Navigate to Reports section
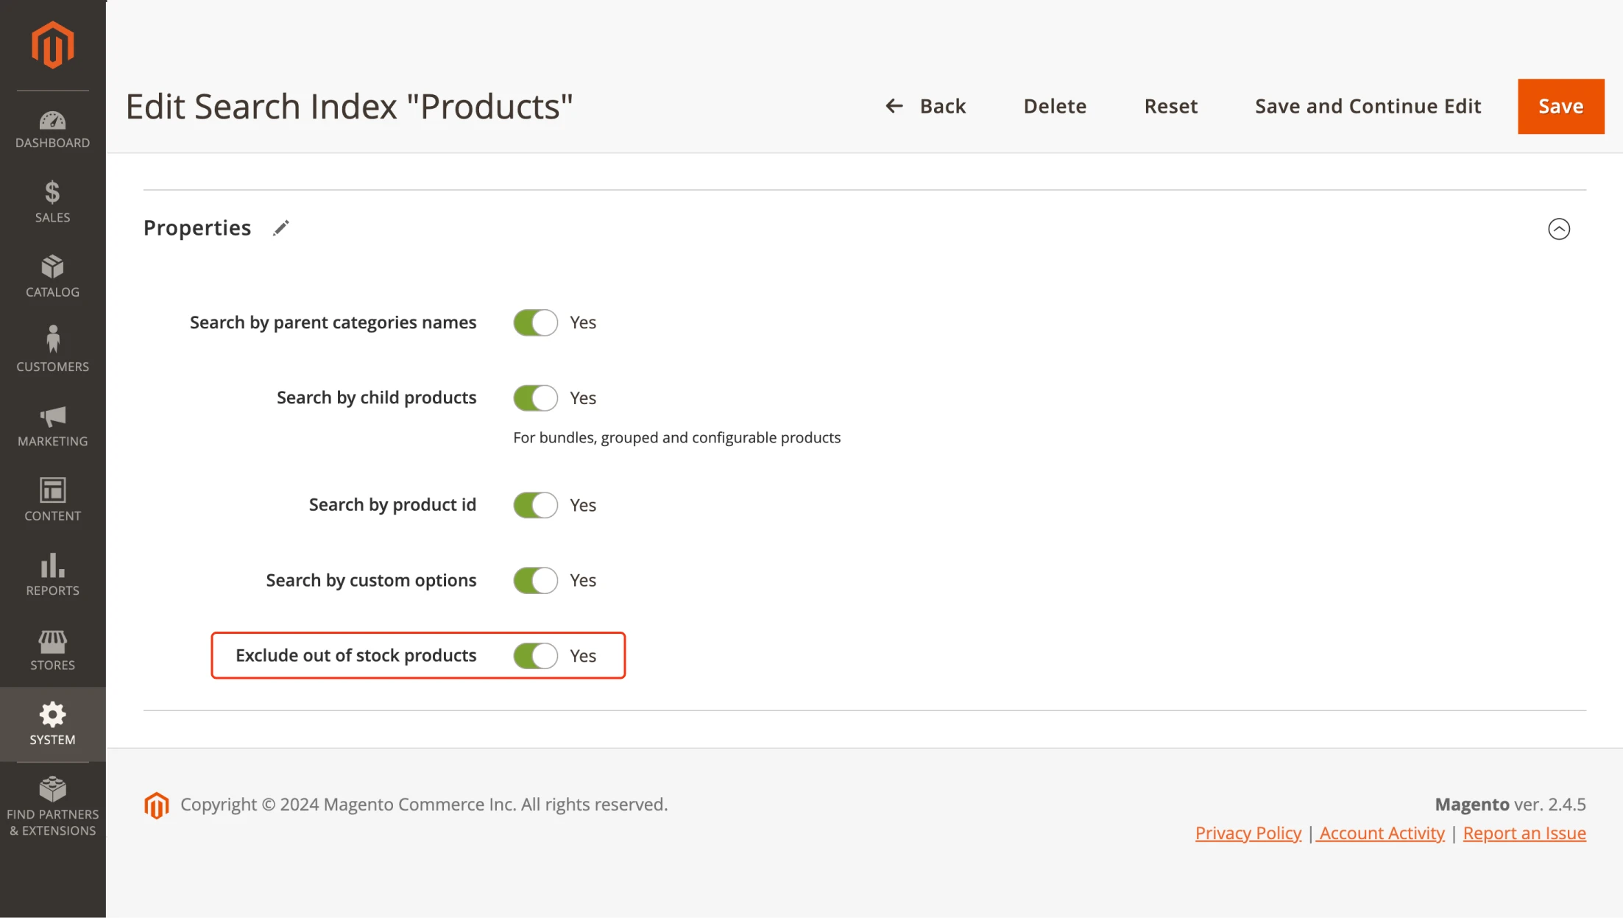The width and height of the screenshot is (1623, 918). (52, 572)
